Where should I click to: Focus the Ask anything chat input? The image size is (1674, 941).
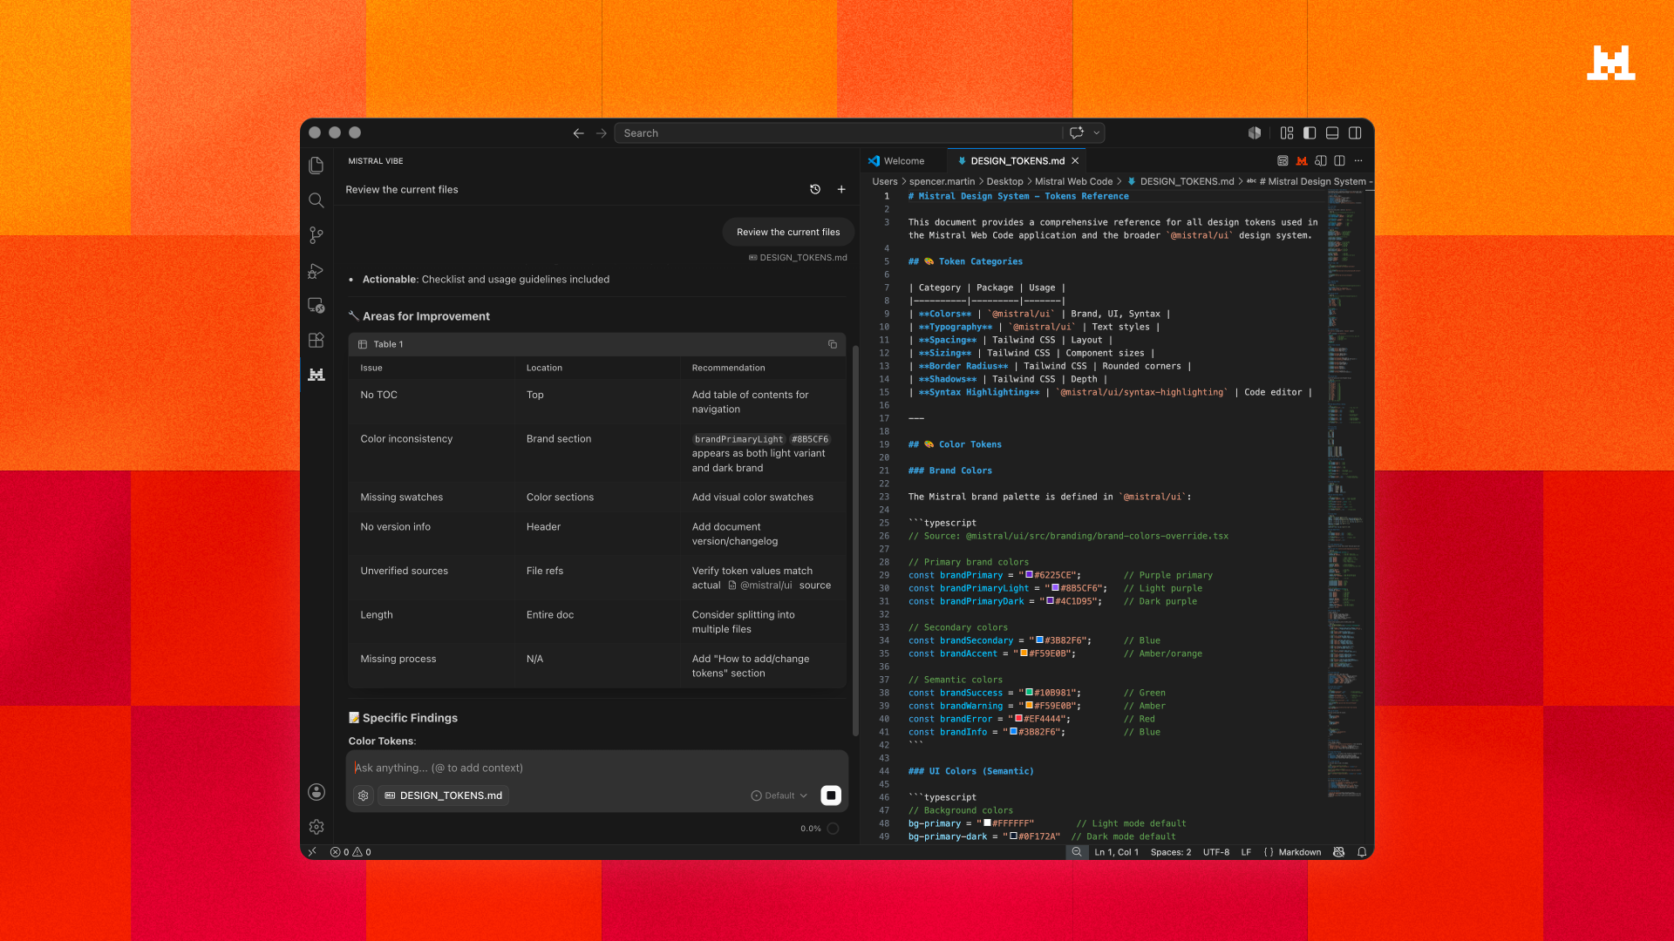[x=596, y=768]
